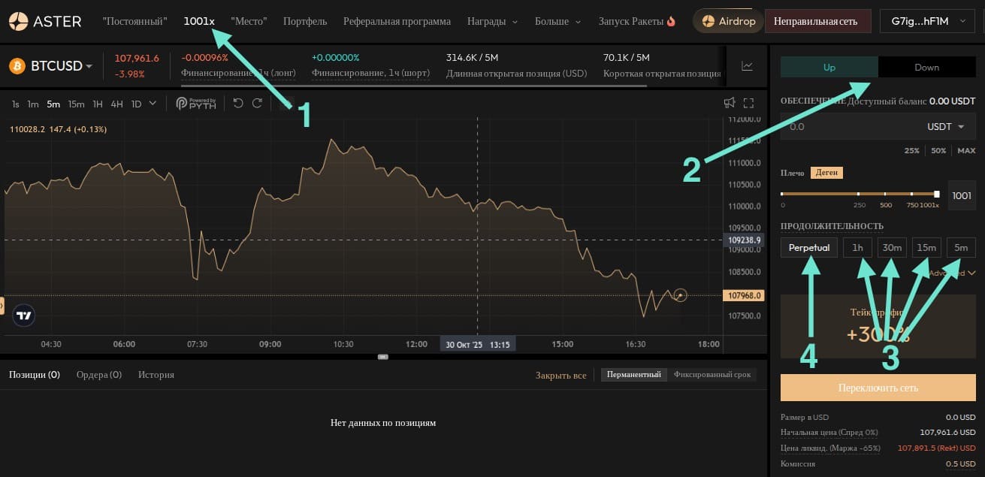Select the 5m chart timeframe
This screenshot has width=985, height=477.
click(53, 104)
